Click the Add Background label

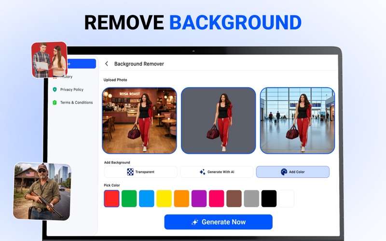click(117, 162)
